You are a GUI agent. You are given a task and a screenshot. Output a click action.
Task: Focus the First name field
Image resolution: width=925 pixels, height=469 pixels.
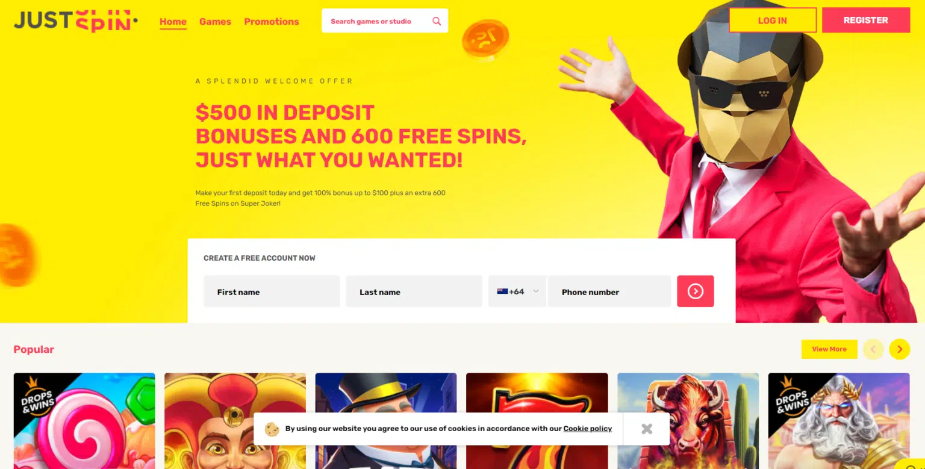272,291
